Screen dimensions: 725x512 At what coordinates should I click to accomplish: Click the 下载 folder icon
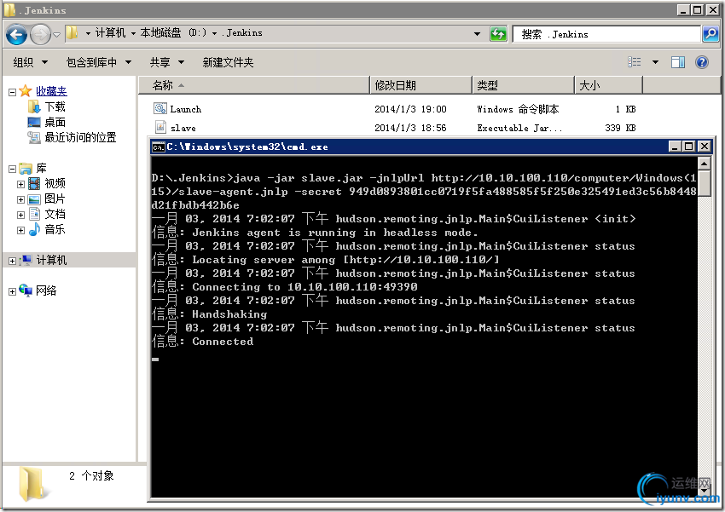[x=34, y=106]
